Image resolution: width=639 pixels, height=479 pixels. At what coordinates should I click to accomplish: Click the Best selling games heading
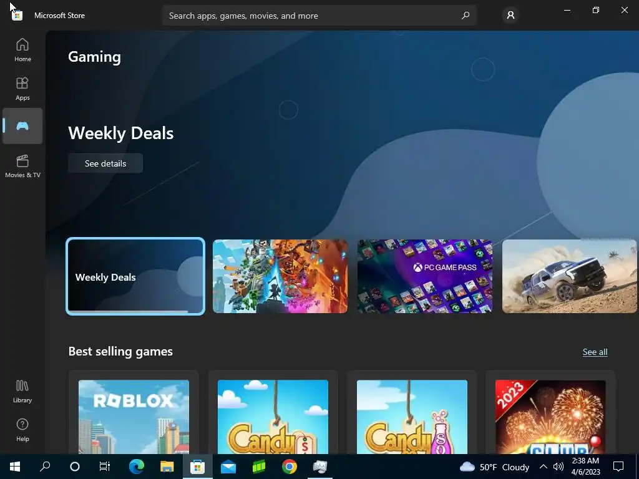click(x=120, y=351)
